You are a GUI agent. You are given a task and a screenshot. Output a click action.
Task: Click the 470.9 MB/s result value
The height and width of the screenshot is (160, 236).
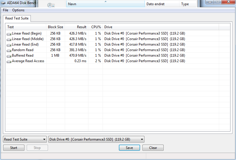point(78,55)
